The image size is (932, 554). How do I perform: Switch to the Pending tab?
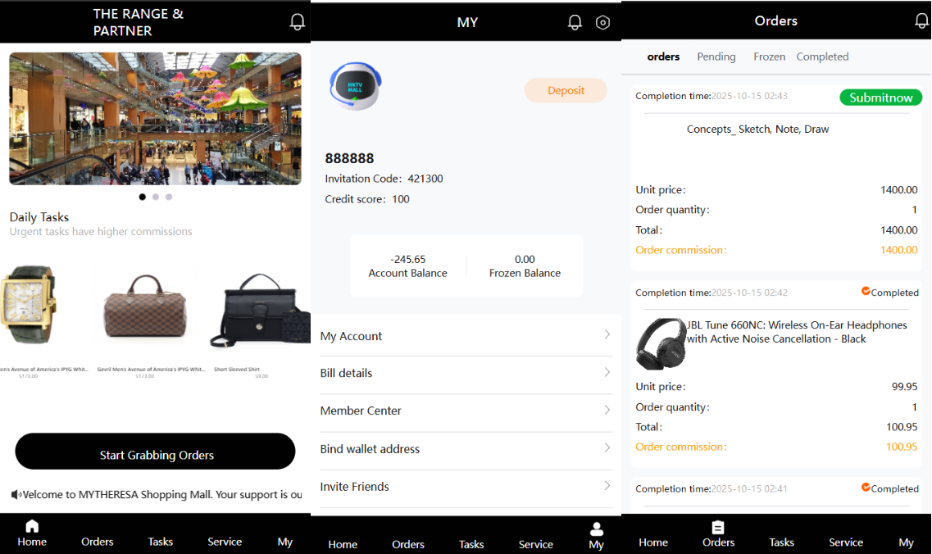tap(716, 57)
